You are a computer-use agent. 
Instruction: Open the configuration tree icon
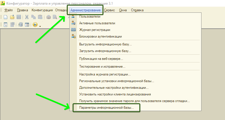tap(6, 25)
